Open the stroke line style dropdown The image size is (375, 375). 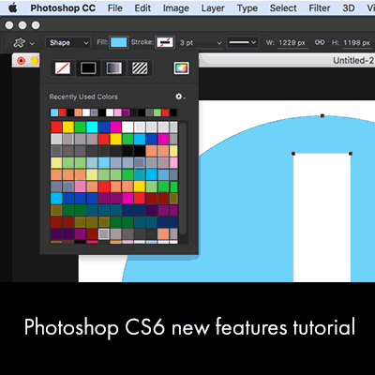[242, 42]
